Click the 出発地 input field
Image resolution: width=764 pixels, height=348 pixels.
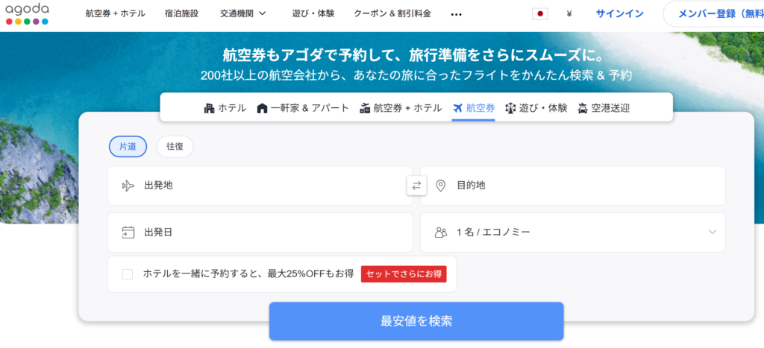(x=260, y=186)
